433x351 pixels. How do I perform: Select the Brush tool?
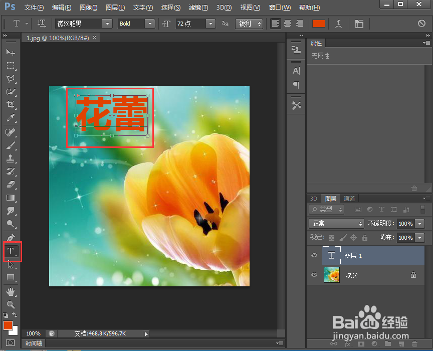11,145
